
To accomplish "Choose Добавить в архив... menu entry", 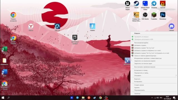I will click(154, 45).
